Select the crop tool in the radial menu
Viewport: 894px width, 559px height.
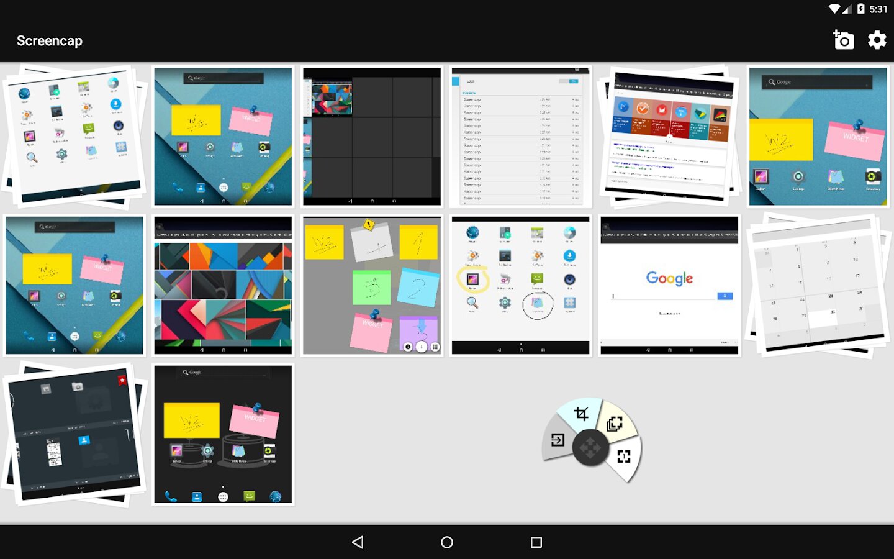[581, 414]
